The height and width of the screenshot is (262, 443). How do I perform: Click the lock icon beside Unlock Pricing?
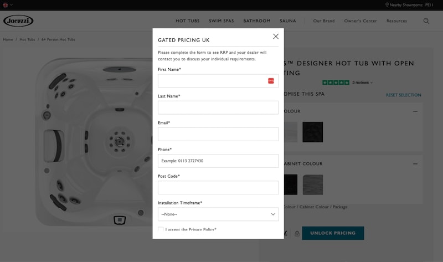(x=297, y=233)
